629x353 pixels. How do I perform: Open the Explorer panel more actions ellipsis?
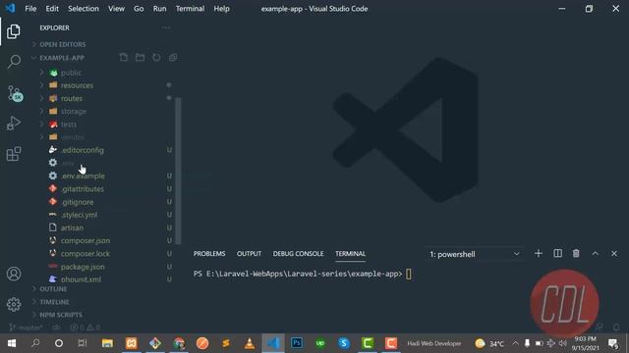[166, 27]
